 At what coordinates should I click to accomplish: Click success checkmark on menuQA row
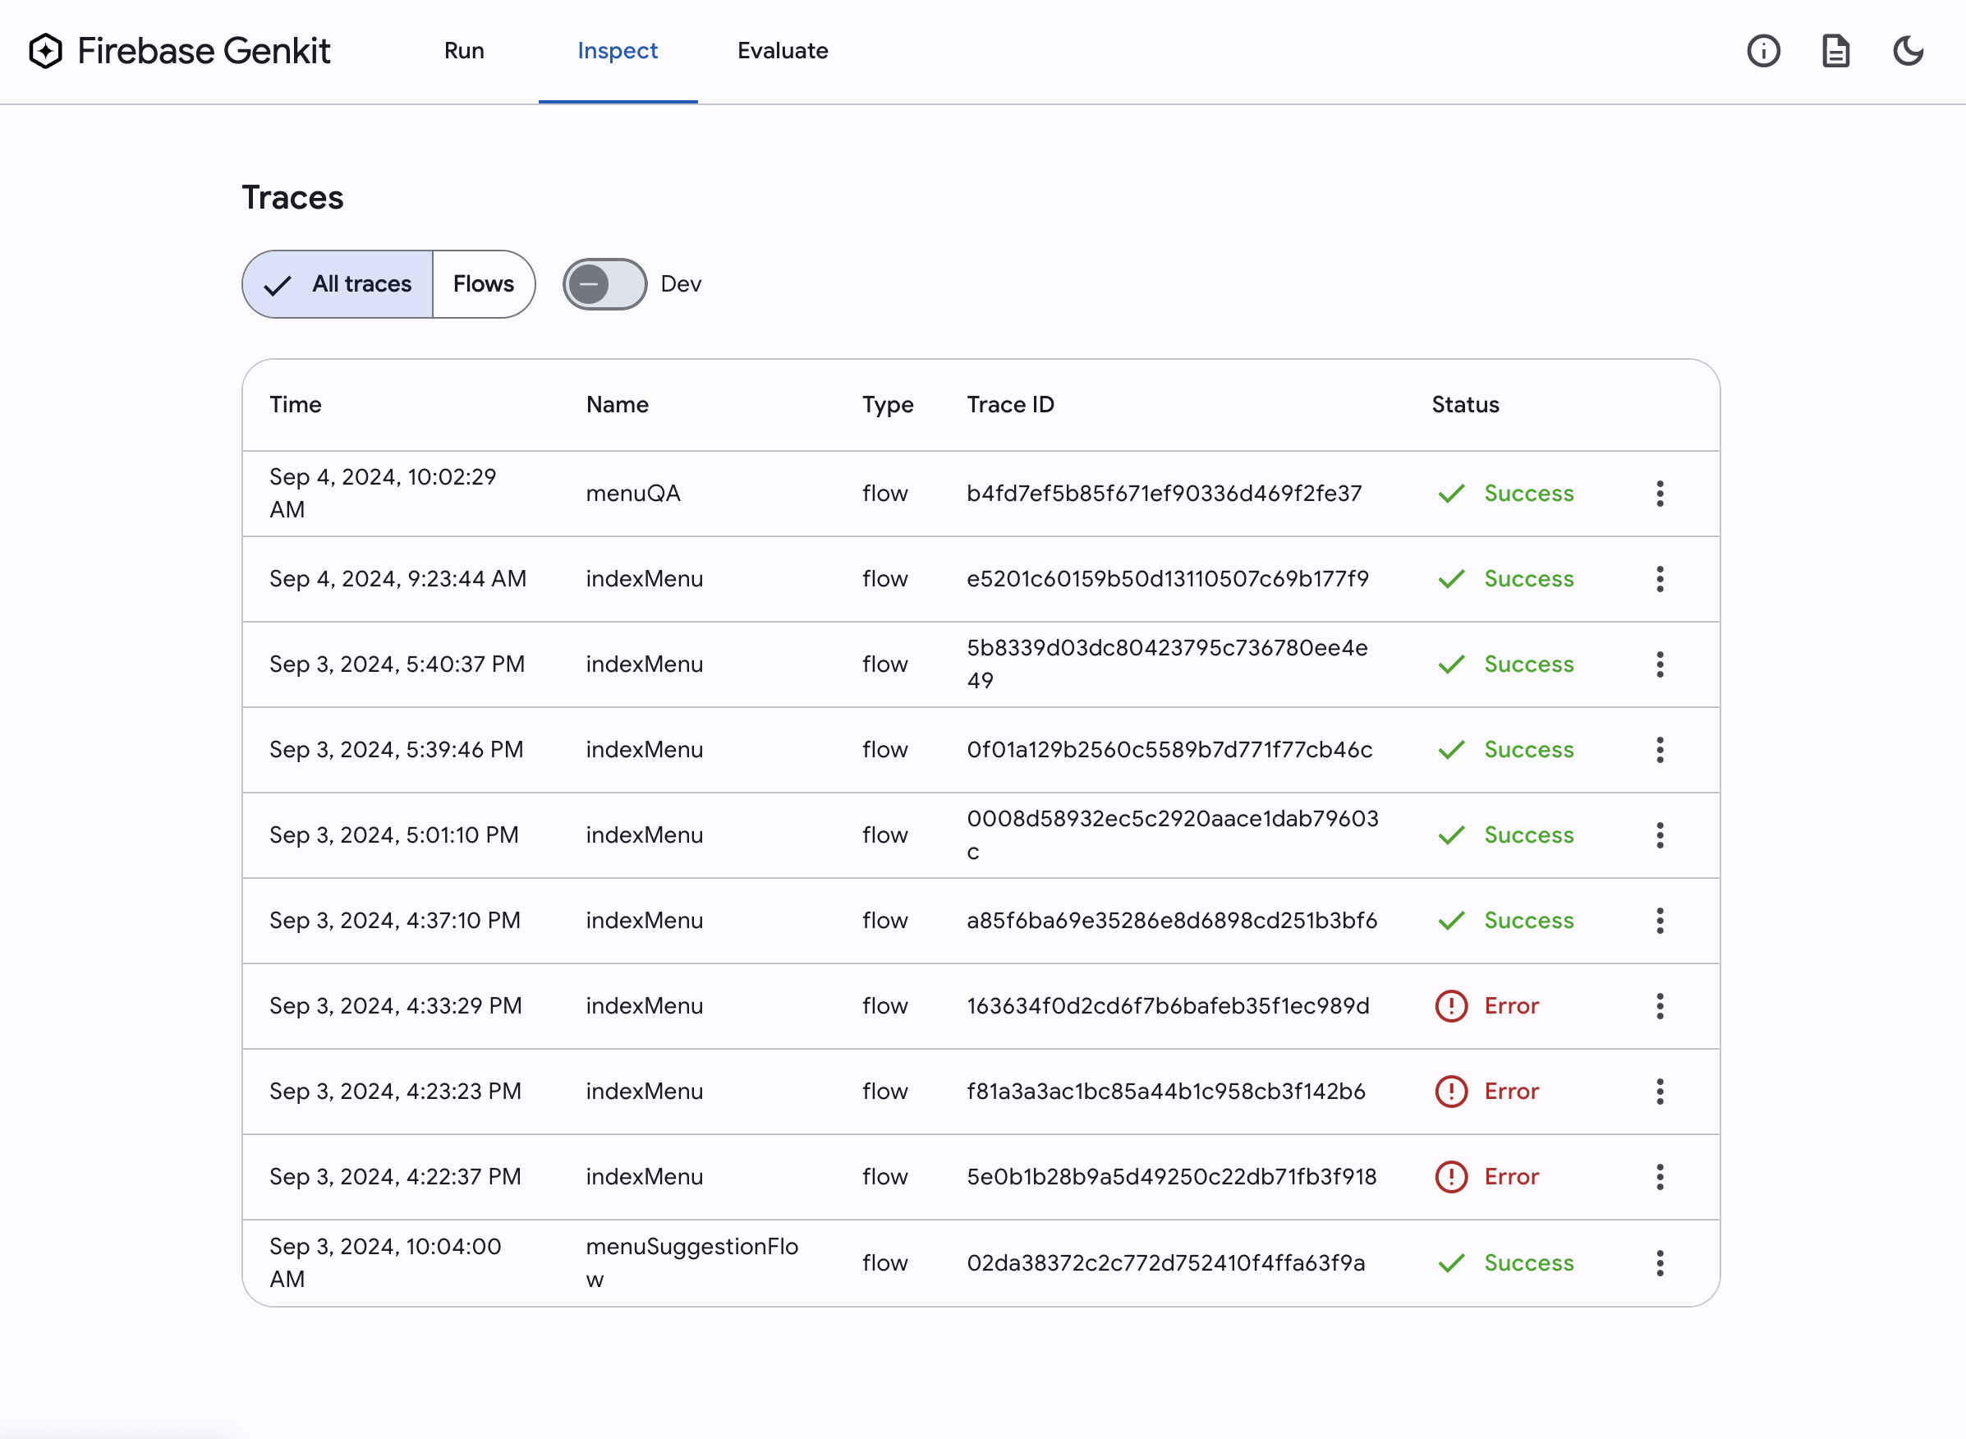click(x=1450, y=493)
